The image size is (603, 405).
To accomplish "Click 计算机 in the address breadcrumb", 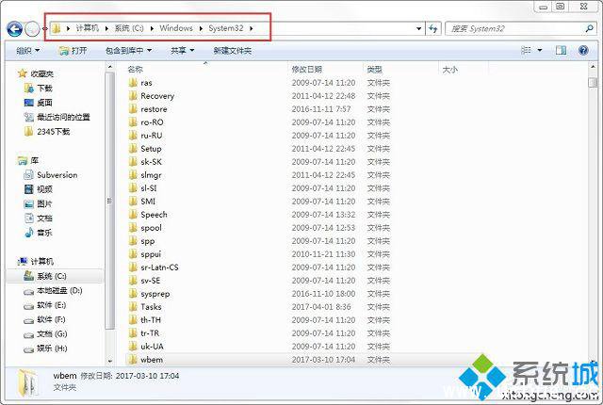I will coord(87,28).
